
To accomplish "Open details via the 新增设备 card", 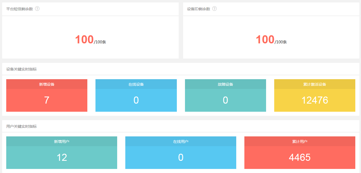I will tap(47, 84).
